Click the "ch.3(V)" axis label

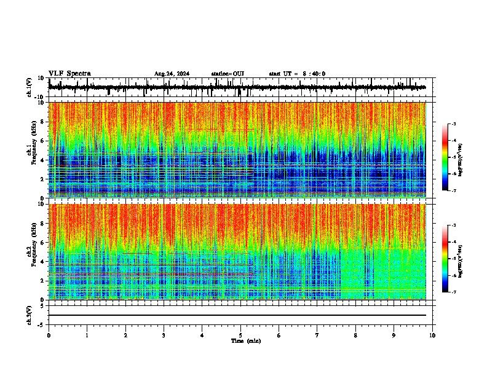pyautogui.click(x=30, y=315)
